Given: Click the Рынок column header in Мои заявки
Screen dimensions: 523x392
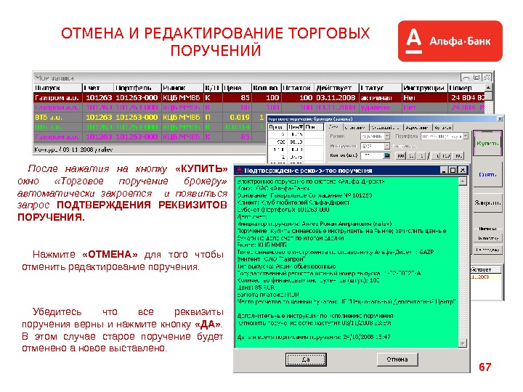Looking at the screenshot, I should pos(182,88).
